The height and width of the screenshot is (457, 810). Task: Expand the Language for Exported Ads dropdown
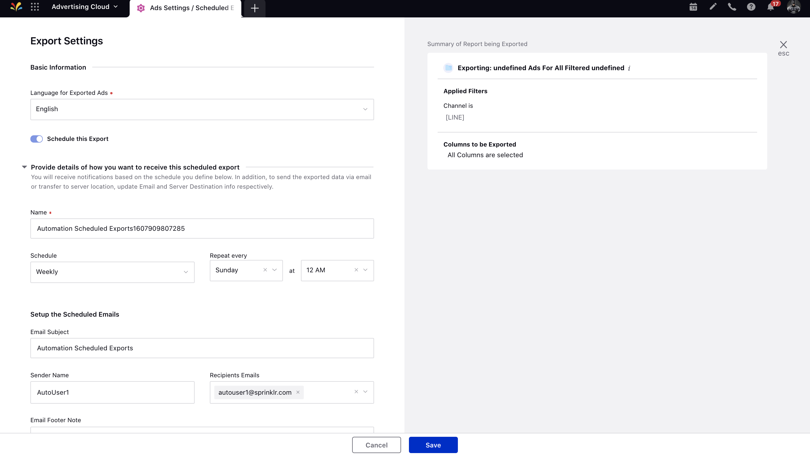(365, 109)
